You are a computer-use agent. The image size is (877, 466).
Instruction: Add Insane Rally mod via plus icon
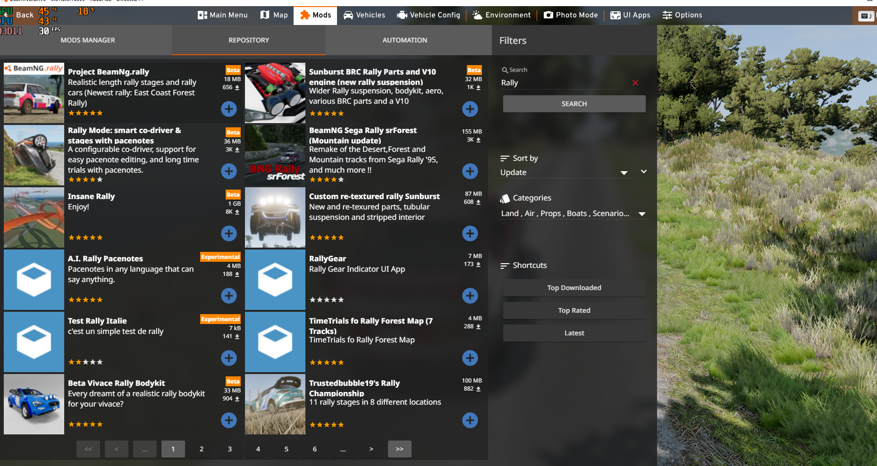229,233
